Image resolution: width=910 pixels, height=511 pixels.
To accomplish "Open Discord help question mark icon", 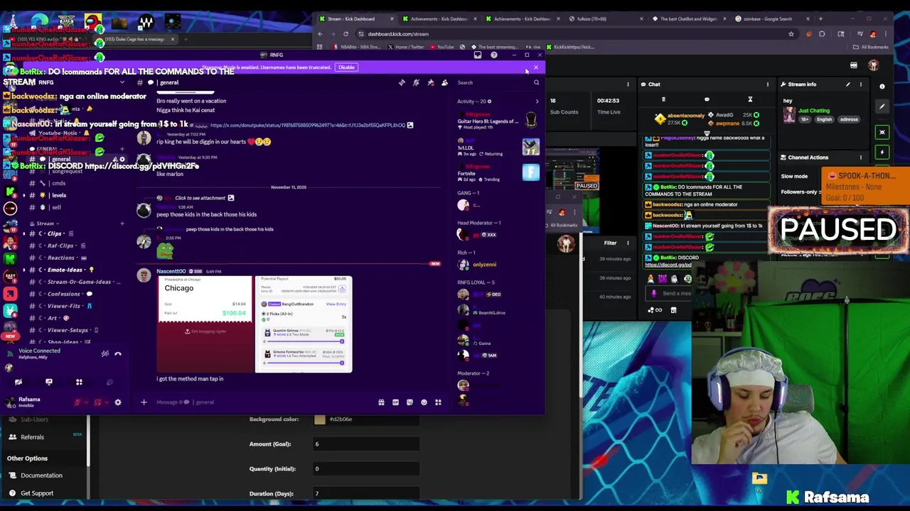I will 493,55.
